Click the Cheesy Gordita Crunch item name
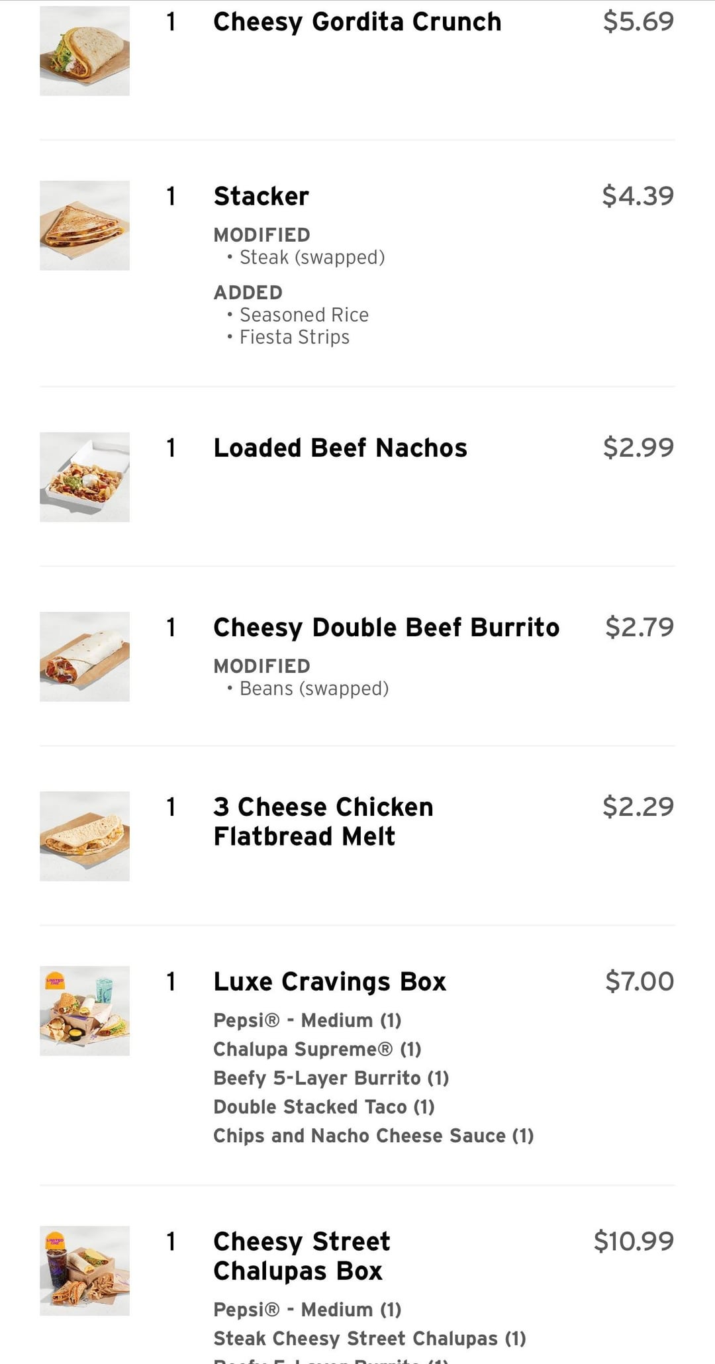The width and height of the screenshot is (715, 1364). click(x=357, y=22)
